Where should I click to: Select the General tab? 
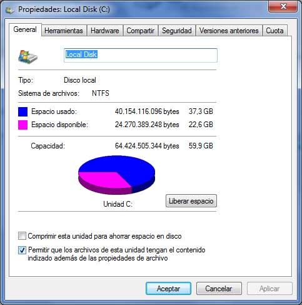[25, 29]
